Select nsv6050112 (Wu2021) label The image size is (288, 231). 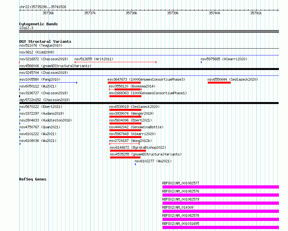click(x=38, y=86)
